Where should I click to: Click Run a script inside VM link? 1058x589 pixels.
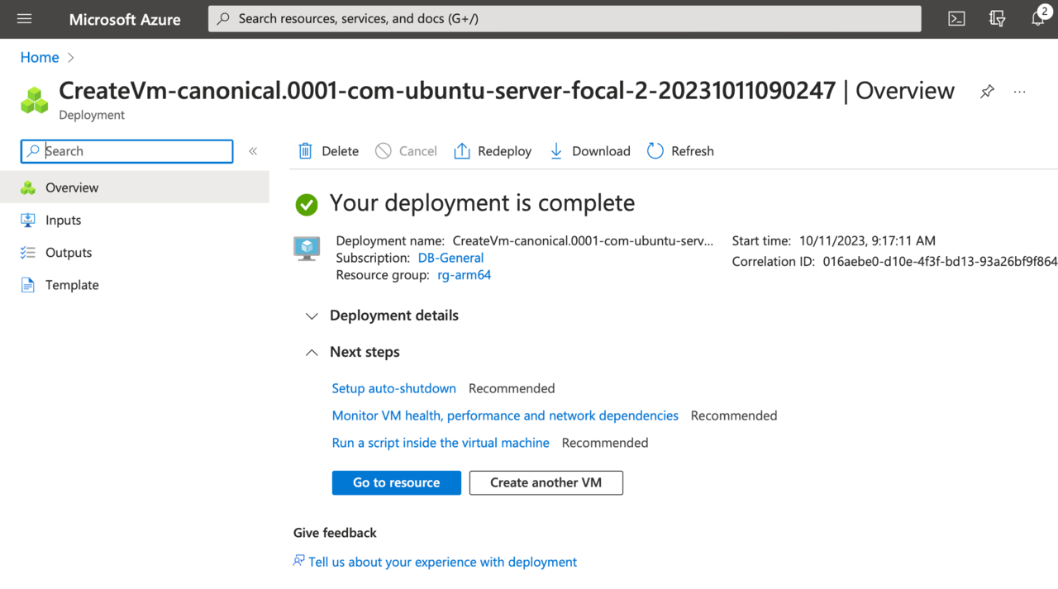(x=441, y=443)
